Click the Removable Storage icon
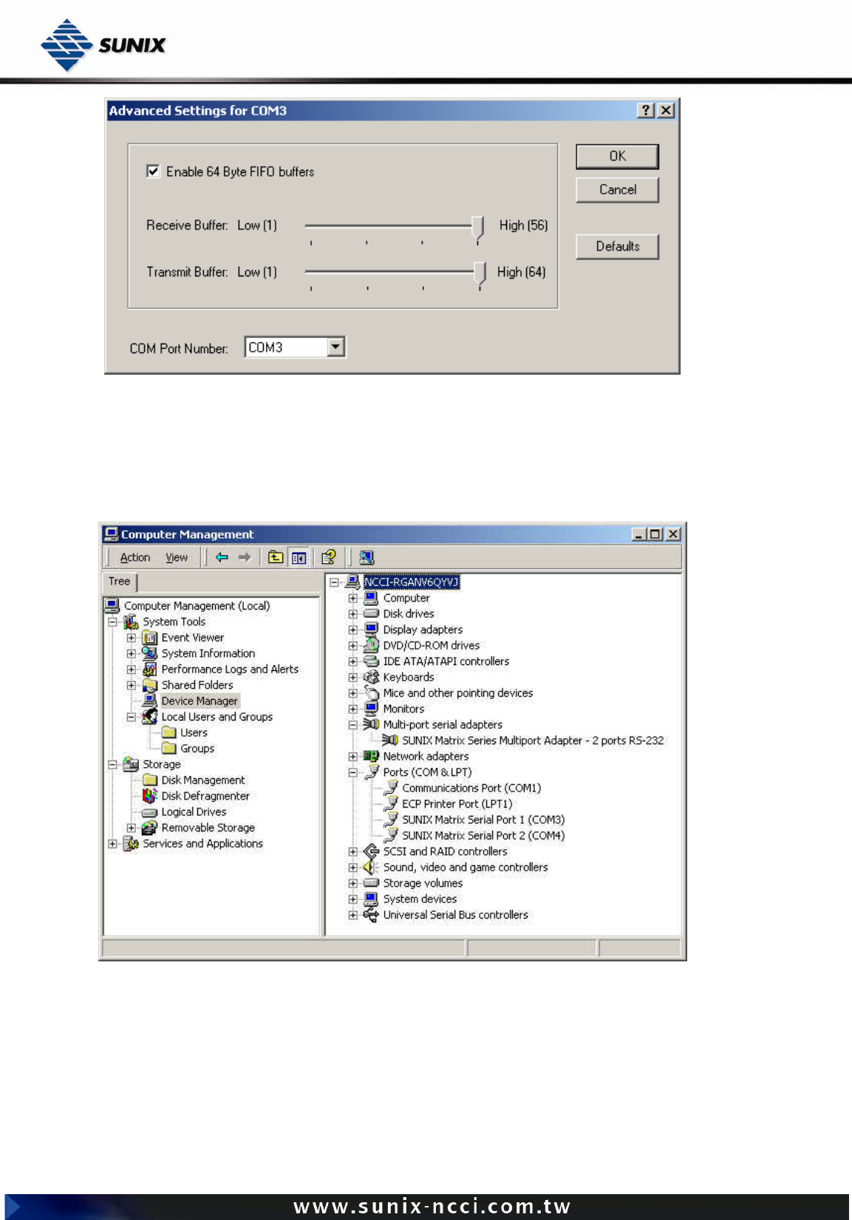 [150, 828]
